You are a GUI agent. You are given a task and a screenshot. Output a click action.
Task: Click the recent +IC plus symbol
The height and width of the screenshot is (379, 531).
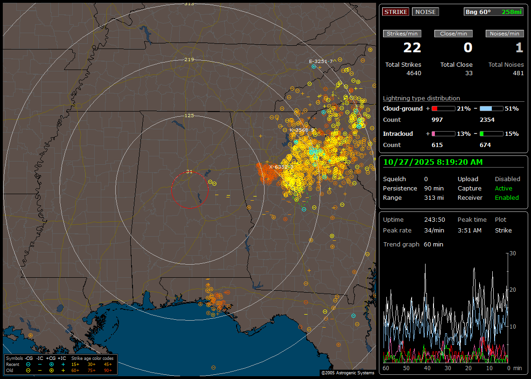tap(63, 364)
